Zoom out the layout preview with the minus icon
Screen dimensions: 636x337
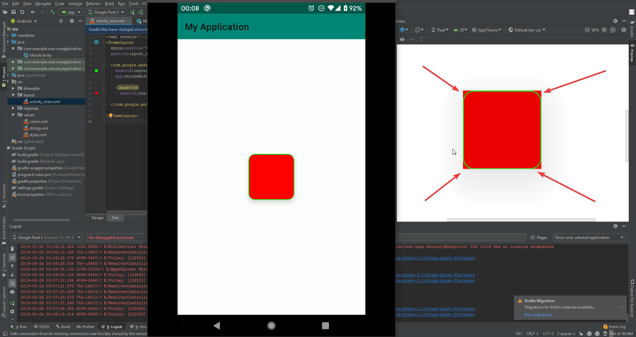click(x=587, y=30)
